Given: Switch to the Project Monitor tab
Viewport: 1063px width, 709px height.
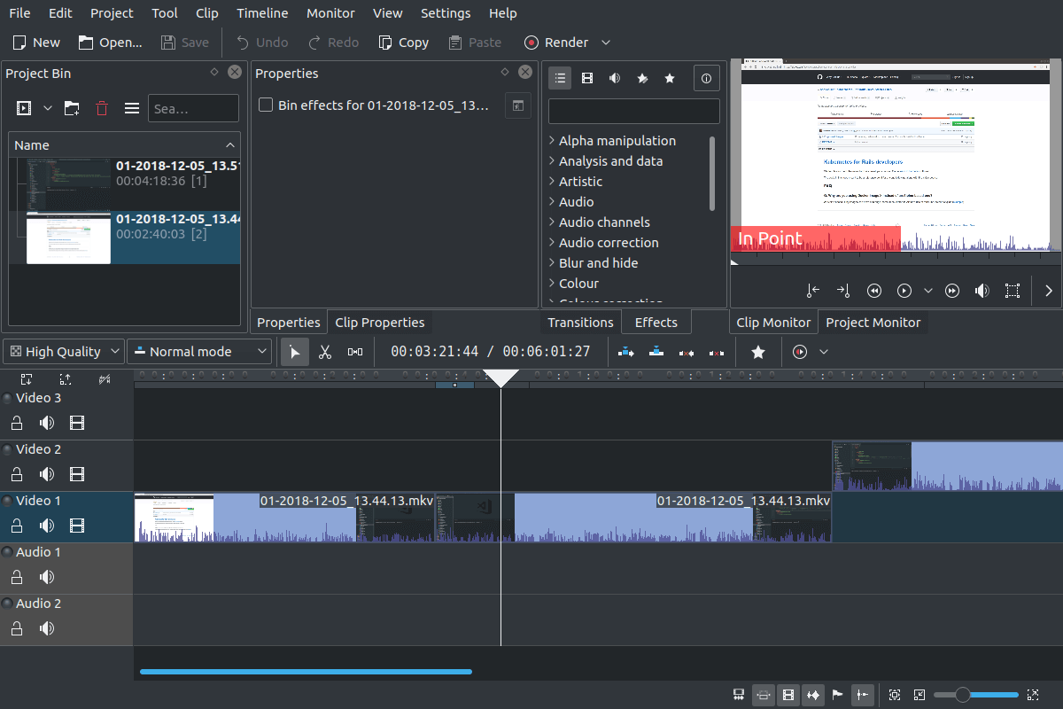Looking at the screenshot, I should [x=873, y=323].
